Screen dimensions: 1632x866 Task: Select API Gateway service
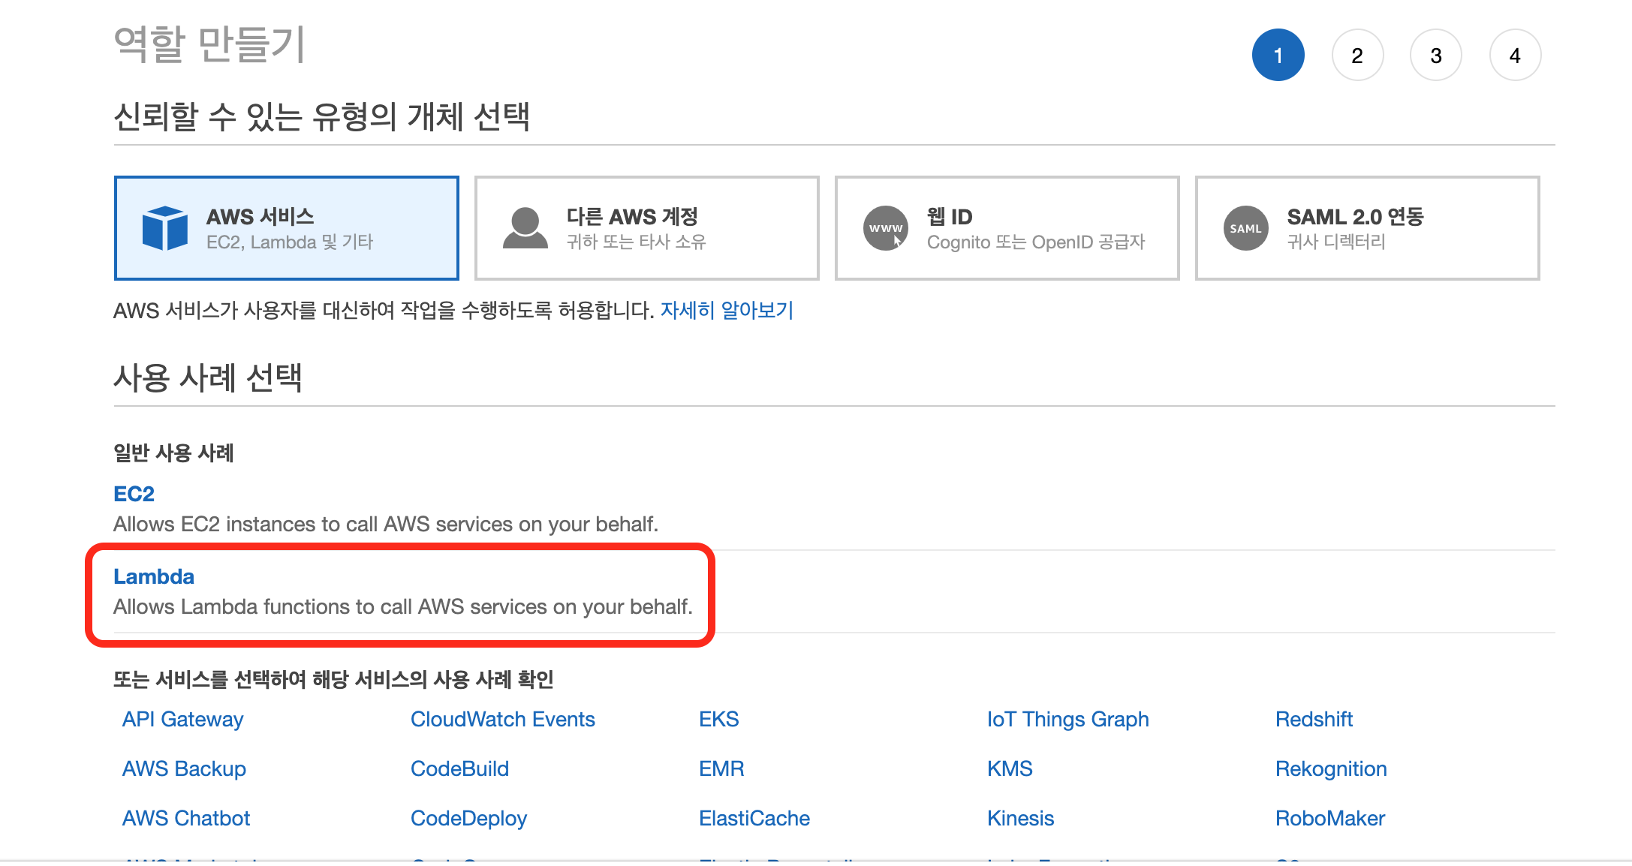(182, 719)
